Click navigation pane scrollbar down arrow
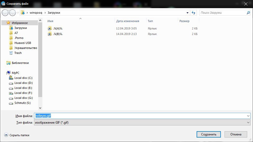 [x=40, y=108]
